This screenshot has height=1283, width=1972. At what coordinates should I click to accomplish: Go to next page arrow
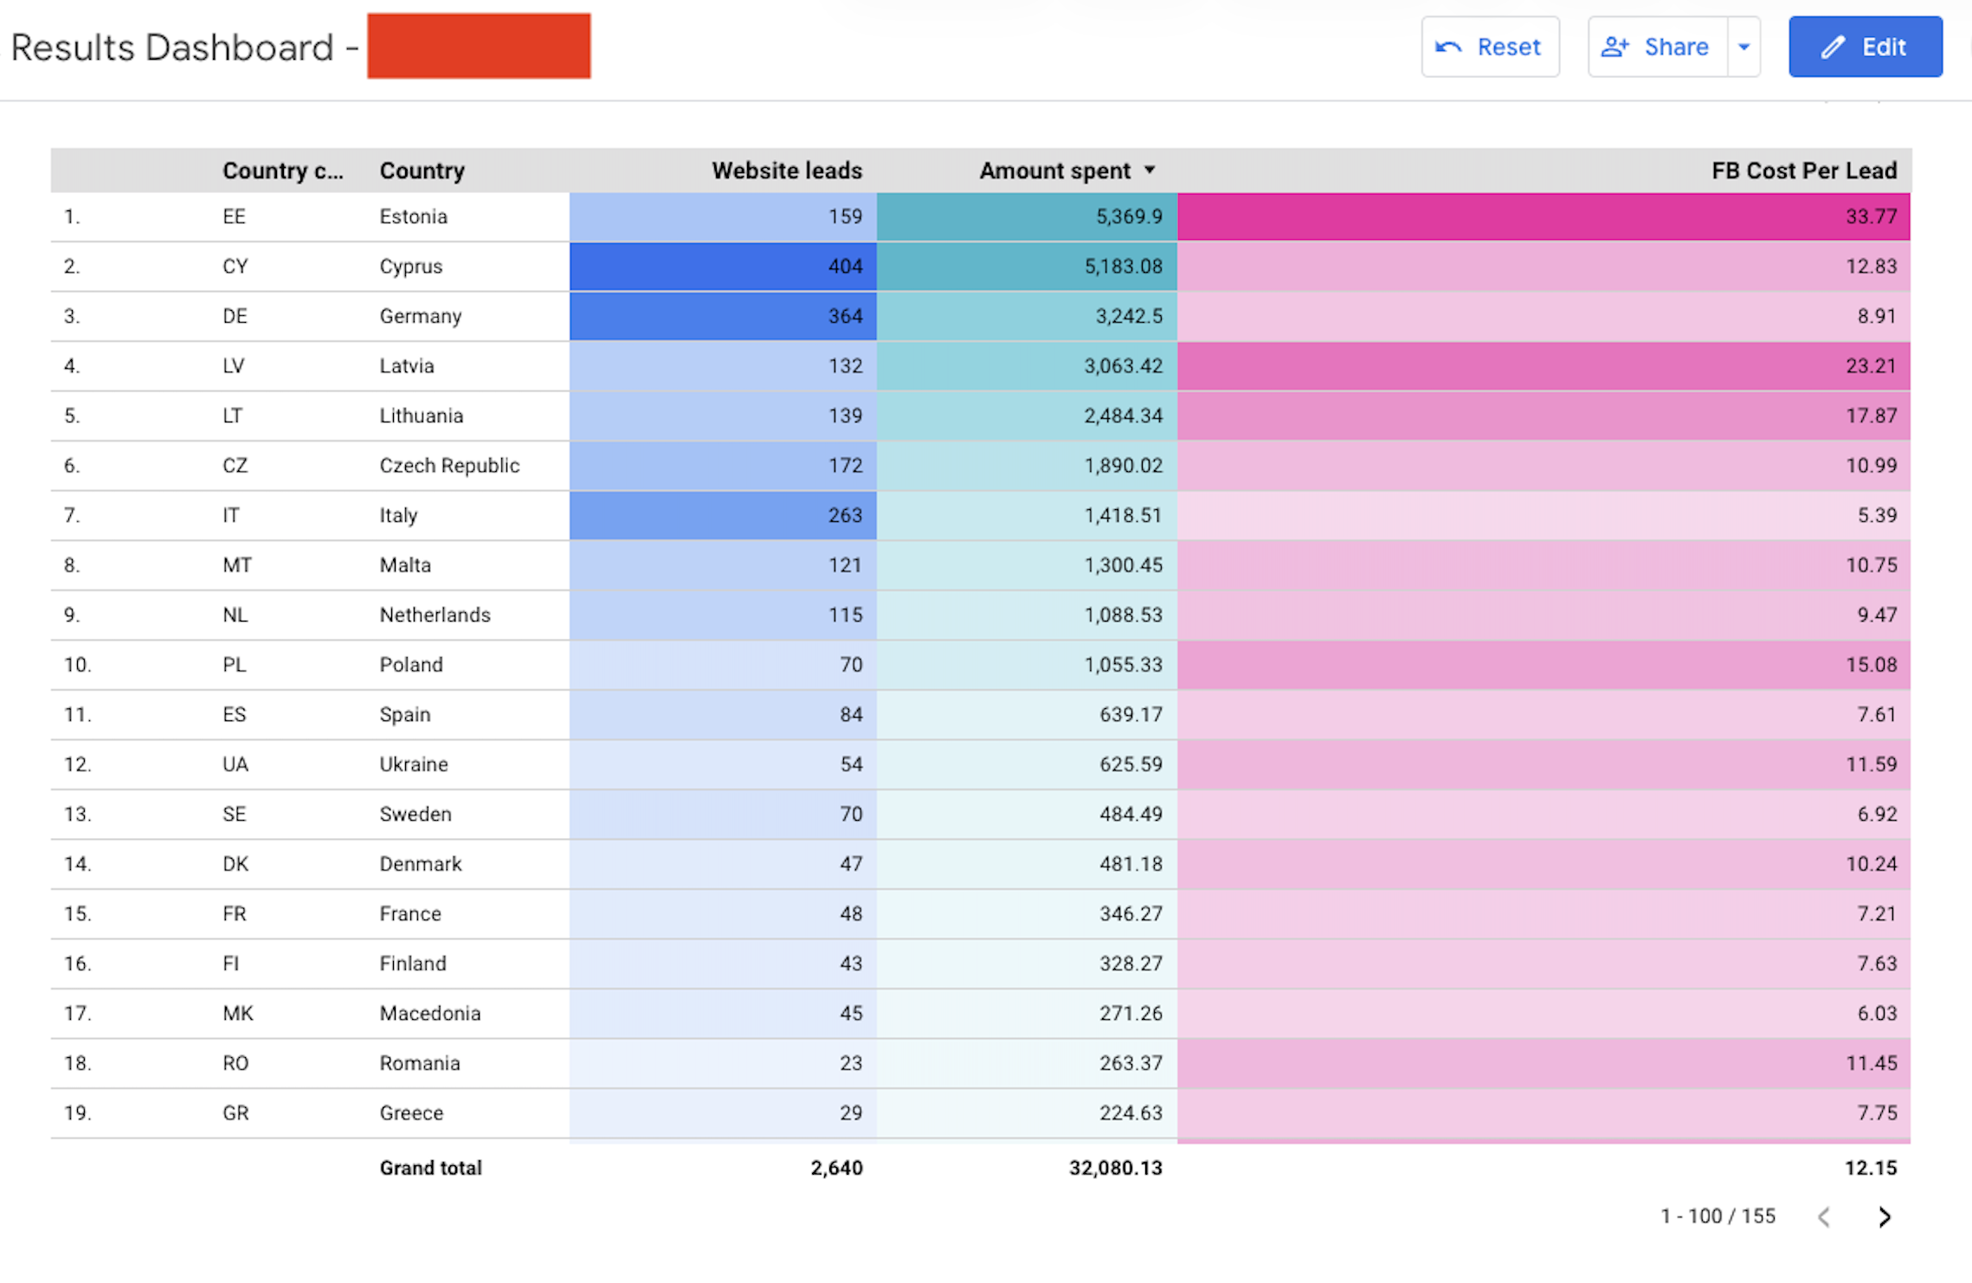1884,1216
